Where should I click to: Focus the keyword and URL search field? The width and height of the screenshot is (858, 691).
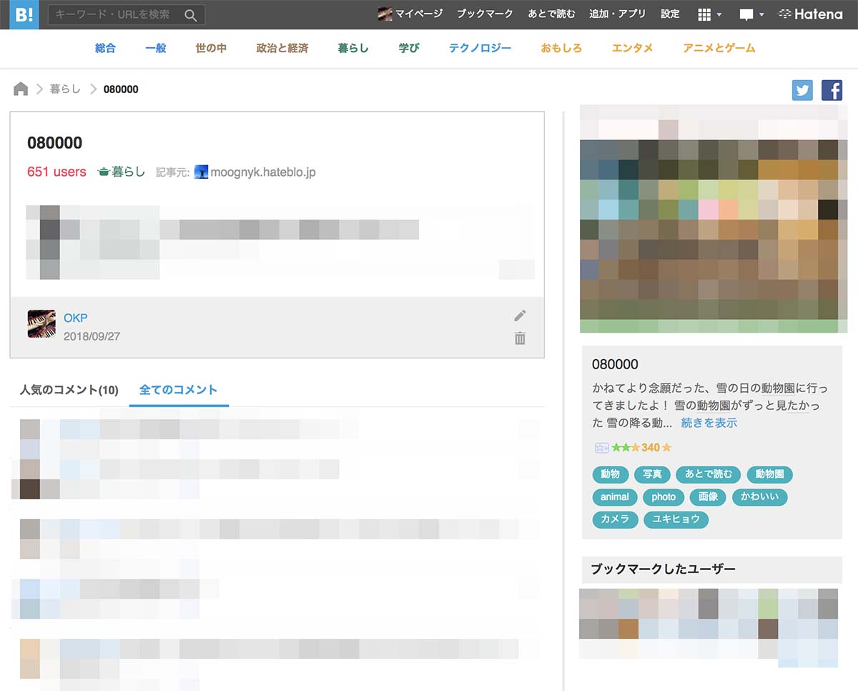tap(127, 14)
